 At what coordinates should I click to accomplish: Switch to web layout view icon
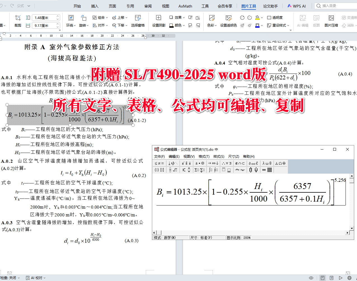pos(349,278)
